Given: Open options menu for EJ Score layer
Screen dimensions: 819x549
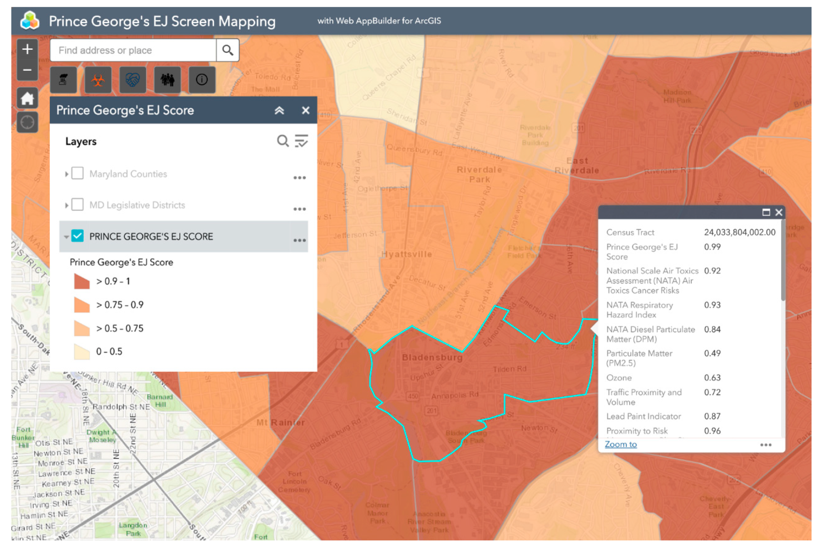Looking at the screenshot, I should 299,240.
